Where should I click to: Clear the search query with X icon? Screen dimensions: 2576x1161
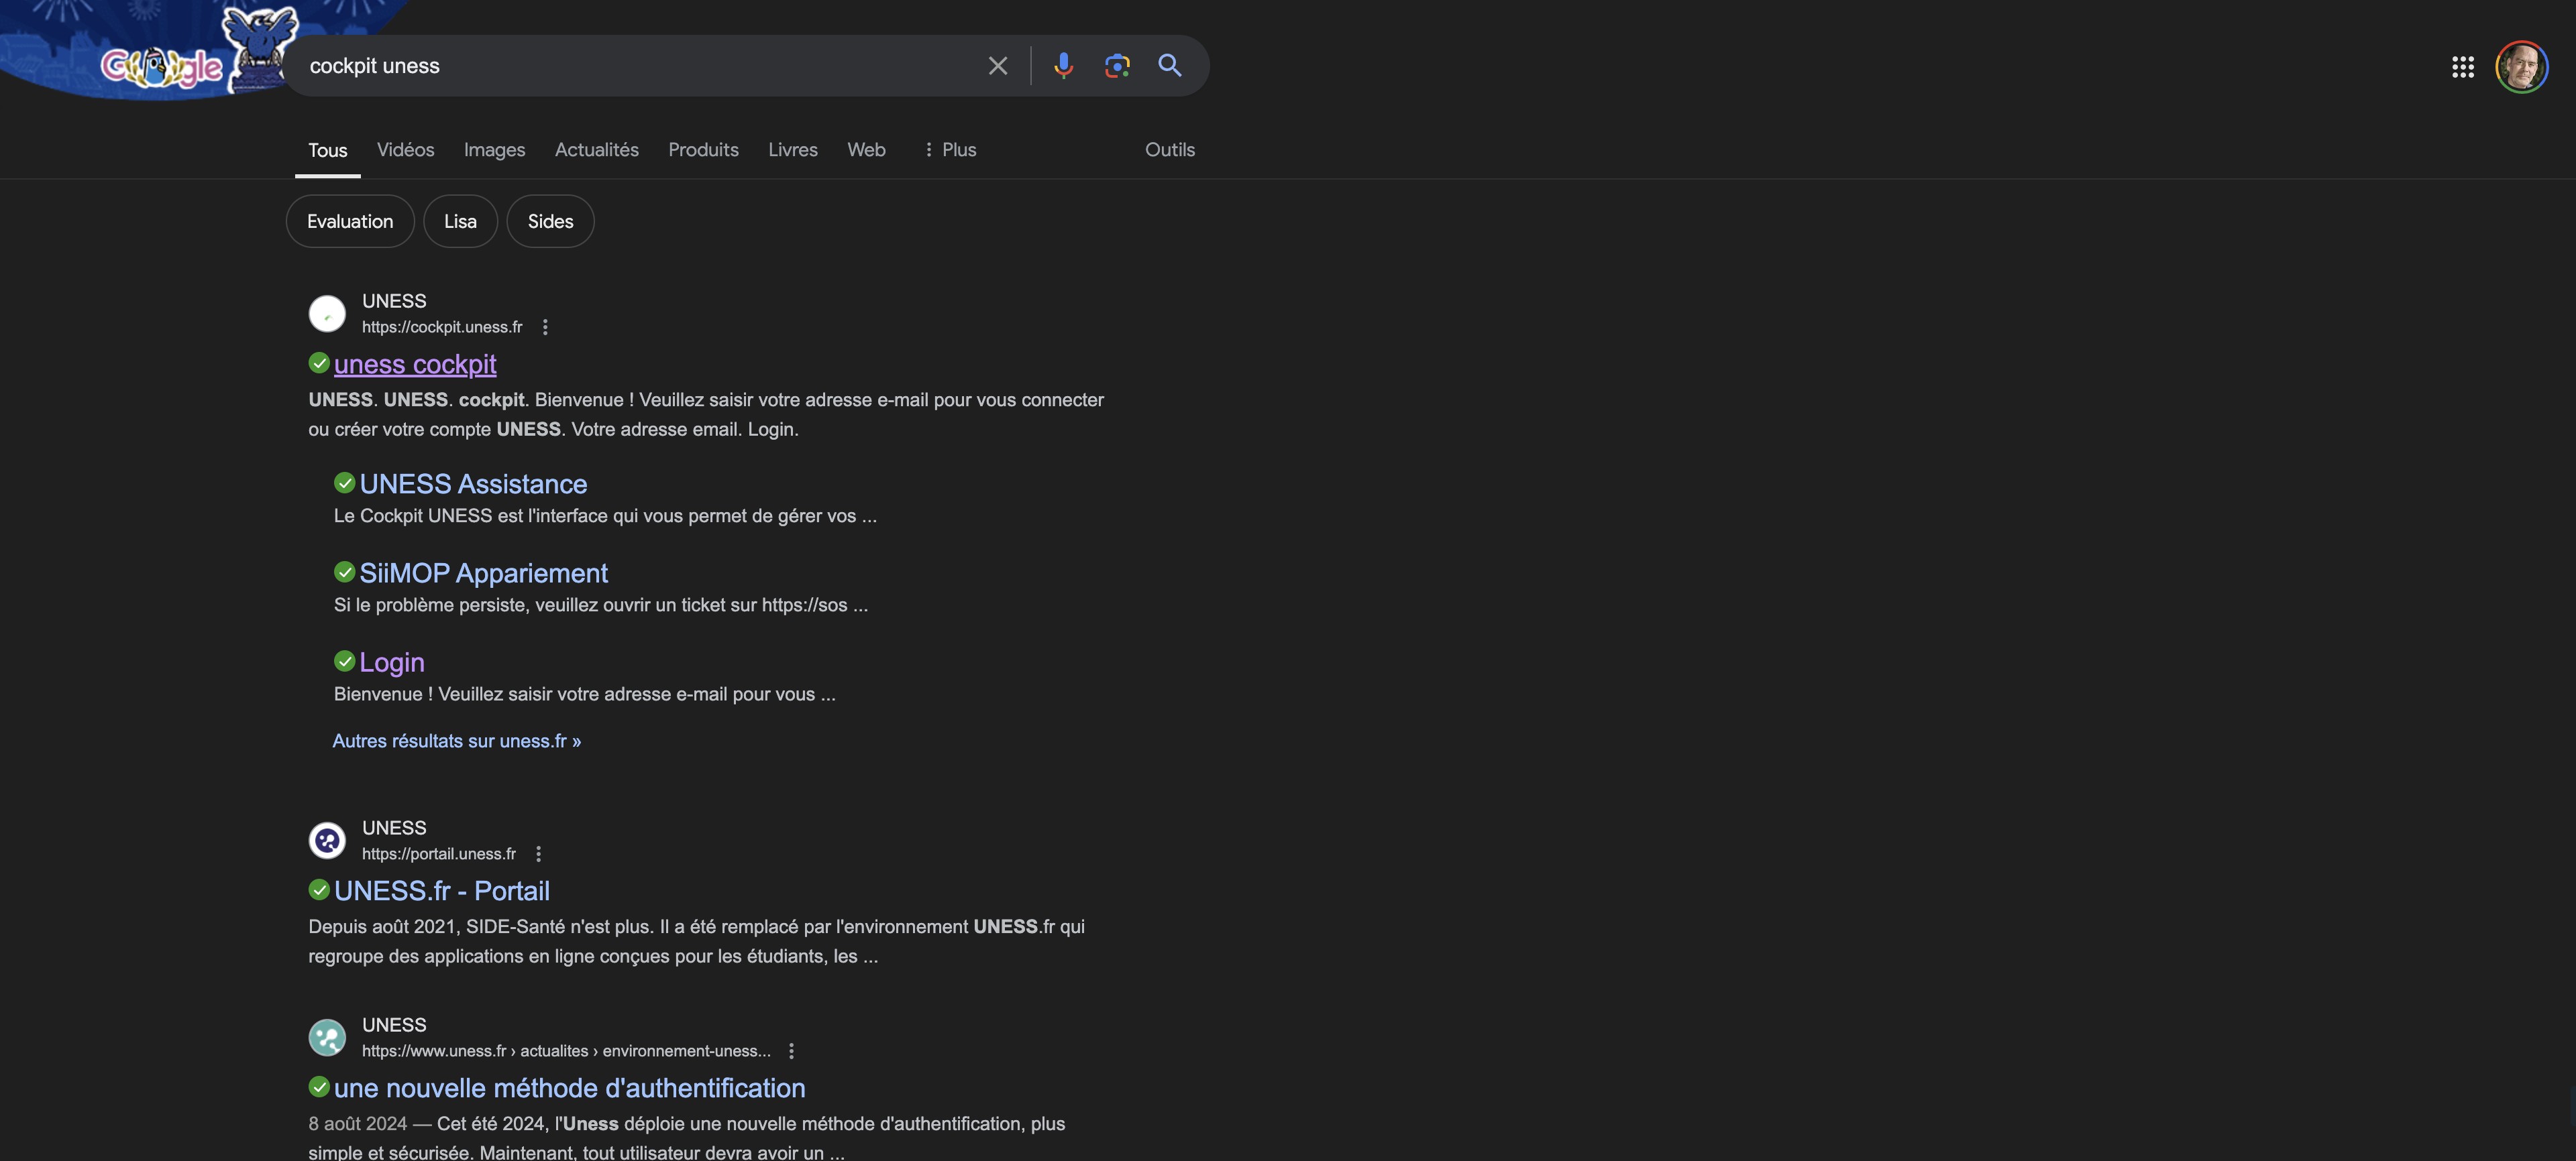(x=997, y=66)
